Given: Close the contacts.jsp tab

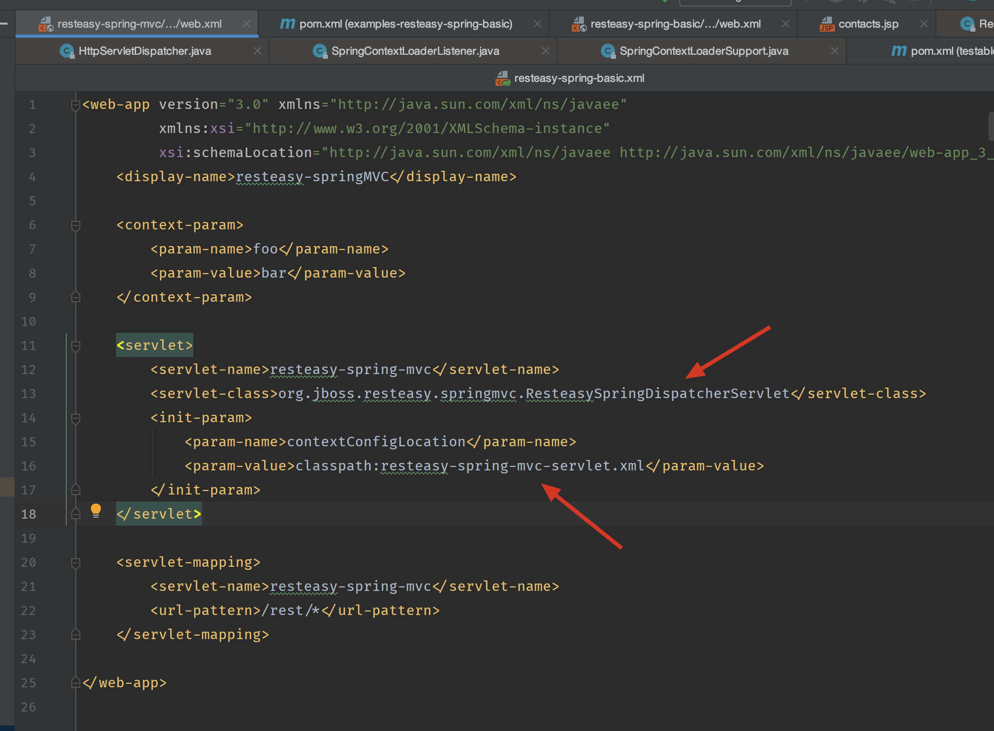Looking at the screenshot, I should 924,24.
